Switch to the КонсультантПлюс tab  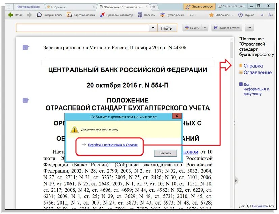pos(28,7)
